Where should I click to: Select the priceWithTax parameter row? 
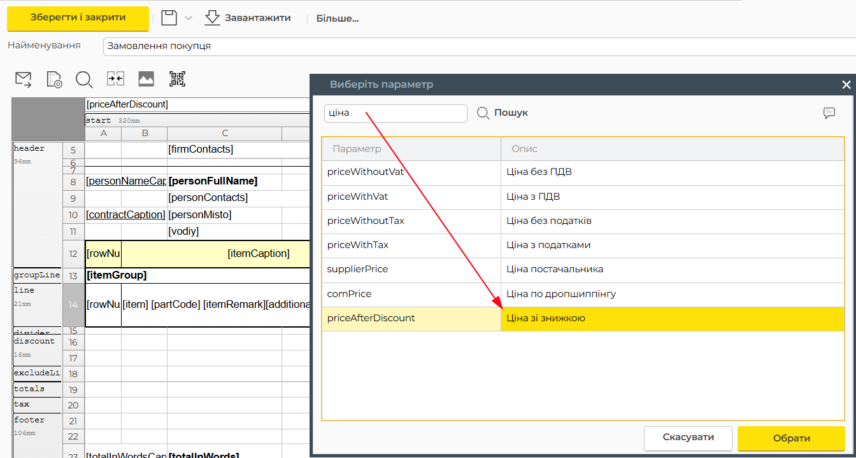point(583,246)
